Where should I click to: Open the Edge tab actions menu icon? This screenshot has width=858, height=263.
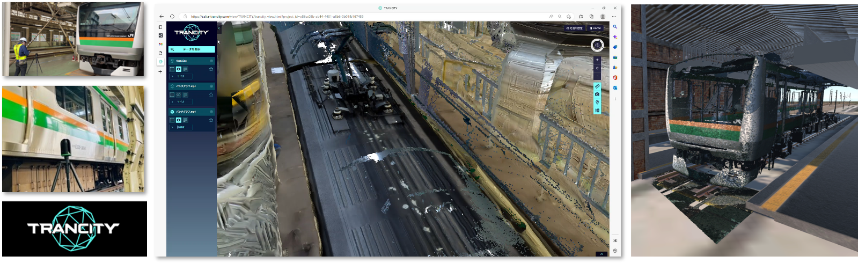(160, 27)
